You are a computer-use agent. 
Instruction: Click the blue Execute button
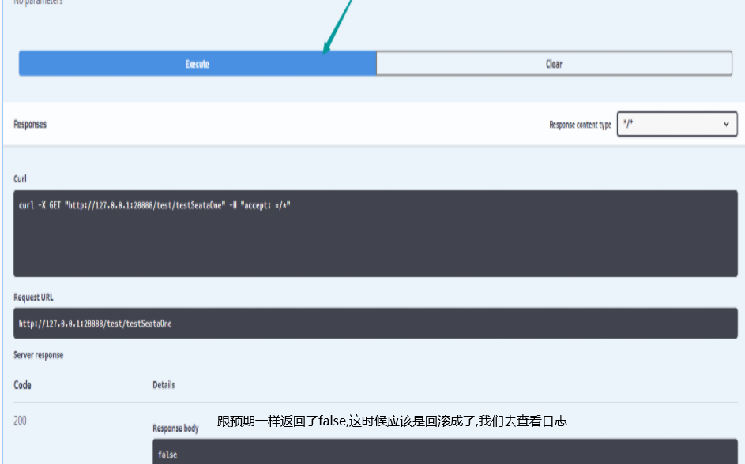(197, 64)
